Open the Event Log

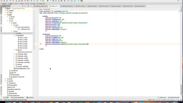pos(162,98)
